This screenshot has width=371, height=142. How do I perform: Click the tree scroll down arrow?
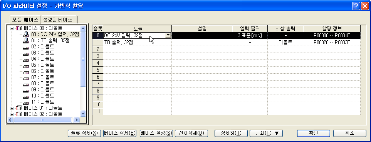click(83, 114)
